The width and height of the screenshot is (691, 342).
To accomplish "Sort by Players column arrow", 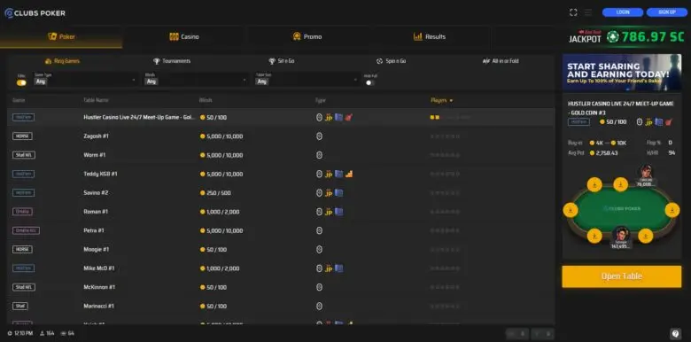I will tap(451, 100).
